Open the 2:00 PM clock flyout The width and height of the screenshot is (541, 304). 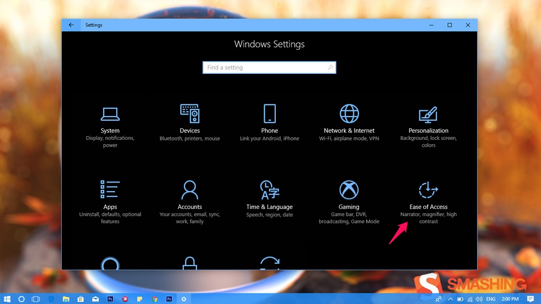510,299
